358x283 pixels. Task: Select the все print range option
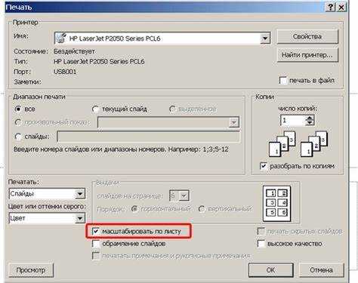pyautogui.click(x=18, y=109)
